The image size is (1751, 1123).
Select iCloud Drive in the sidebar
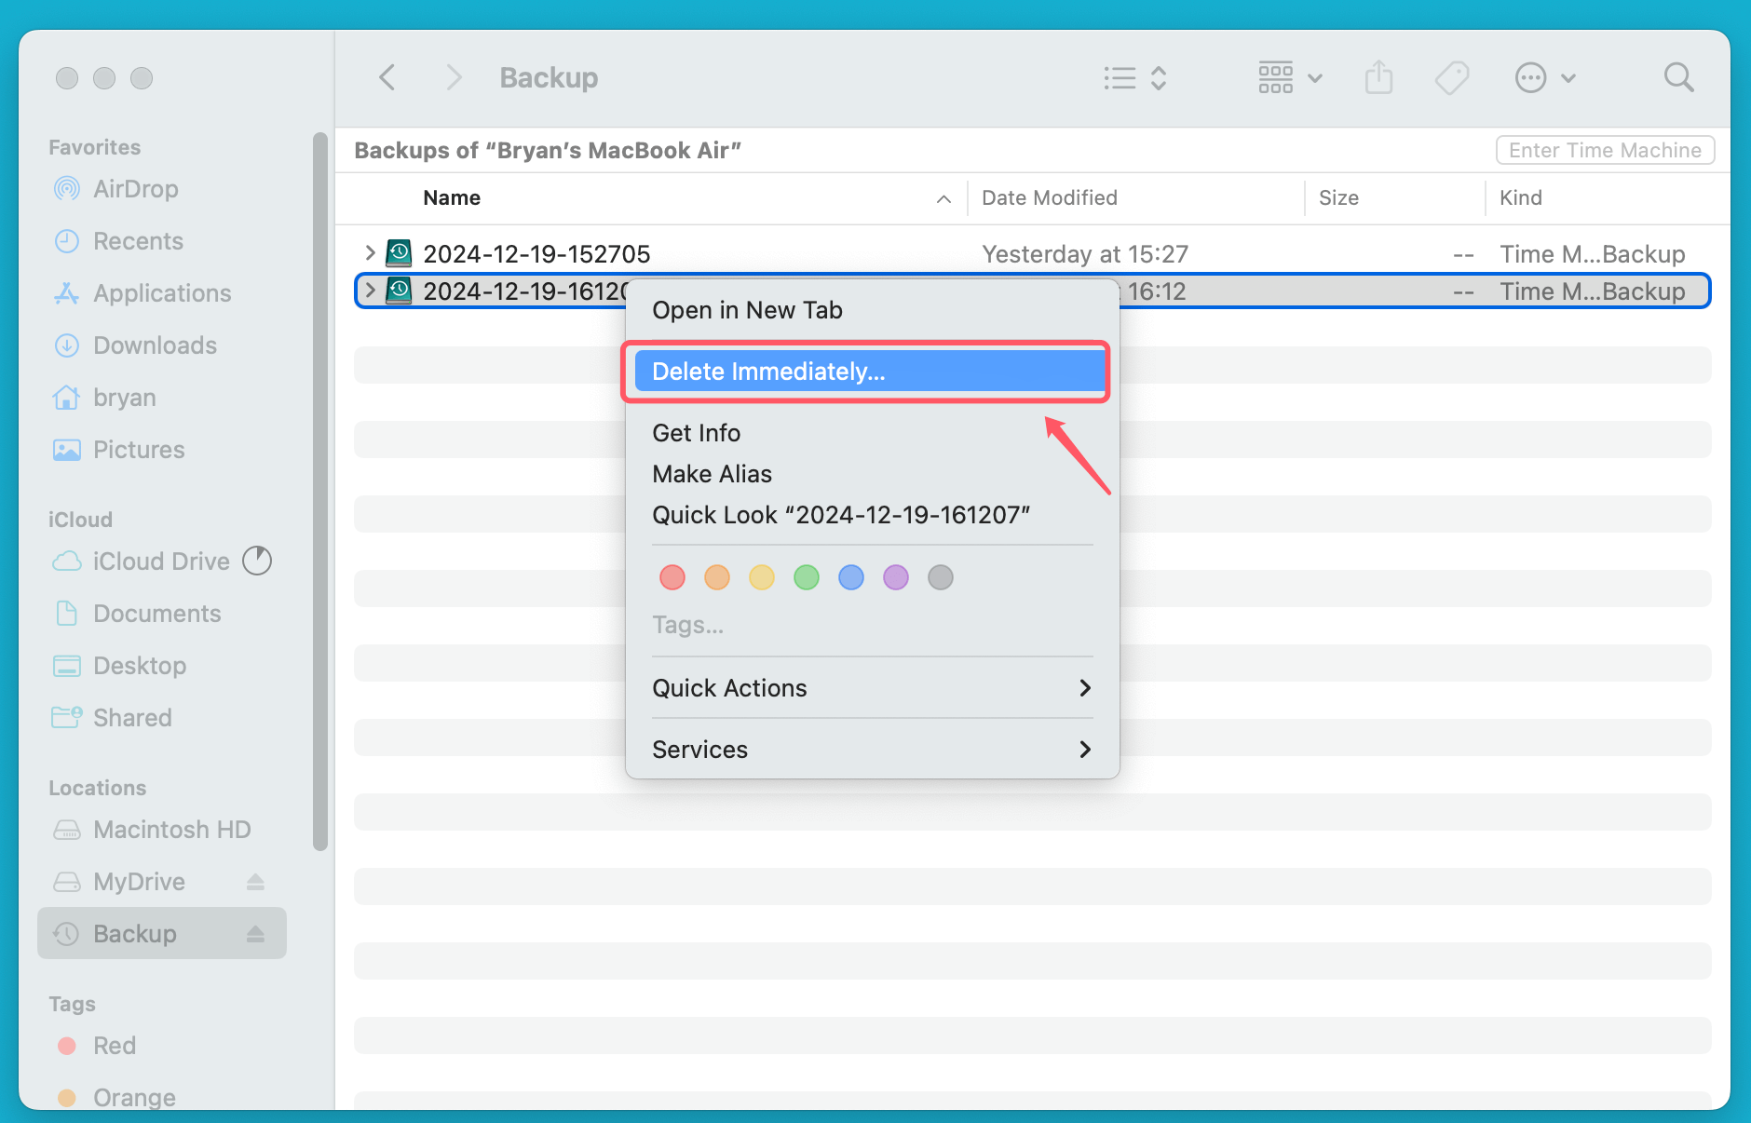point(160,561)
